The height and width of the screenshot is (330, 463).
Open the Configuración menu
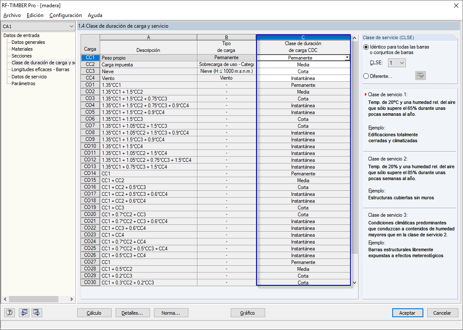point(66,15)
